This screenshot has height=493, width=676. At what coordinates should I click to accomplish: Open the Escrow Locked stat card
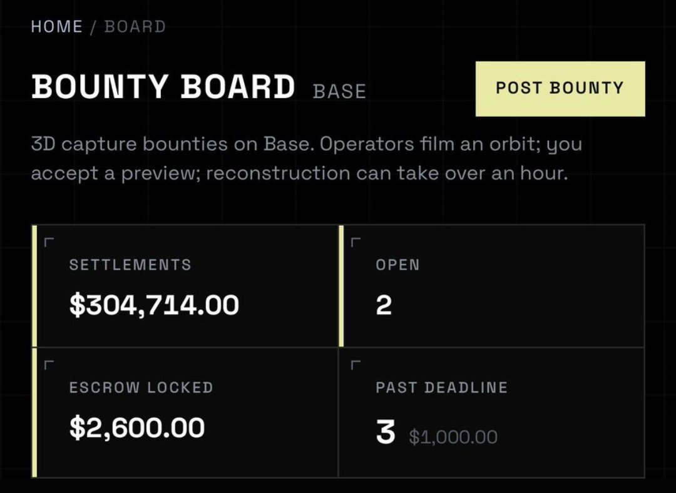tap(185, 412)
